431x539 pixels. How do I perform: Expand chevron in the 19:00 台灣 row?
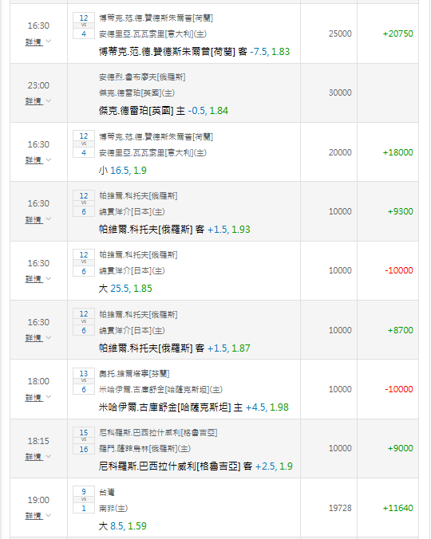click(x=49, y=515)
